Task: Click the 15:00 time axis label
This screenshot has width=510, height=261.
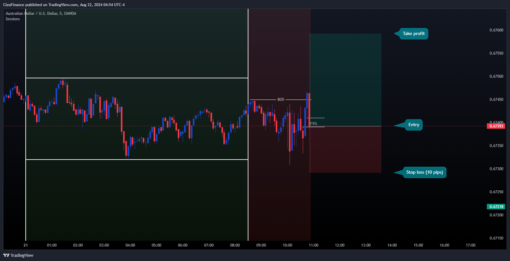Action: tap(418, 245)
